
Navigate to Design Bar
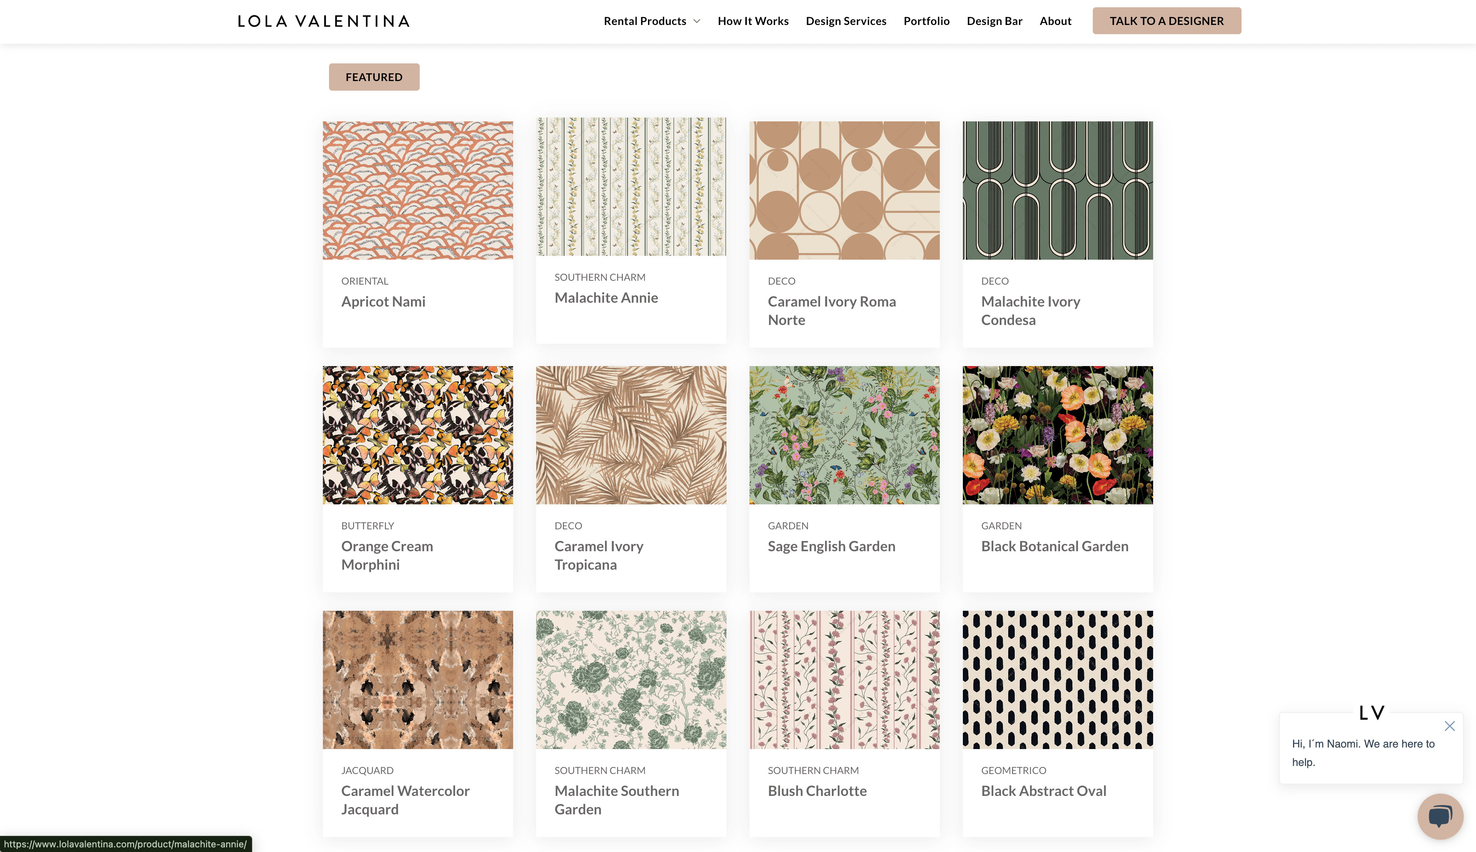click(994, 21)
